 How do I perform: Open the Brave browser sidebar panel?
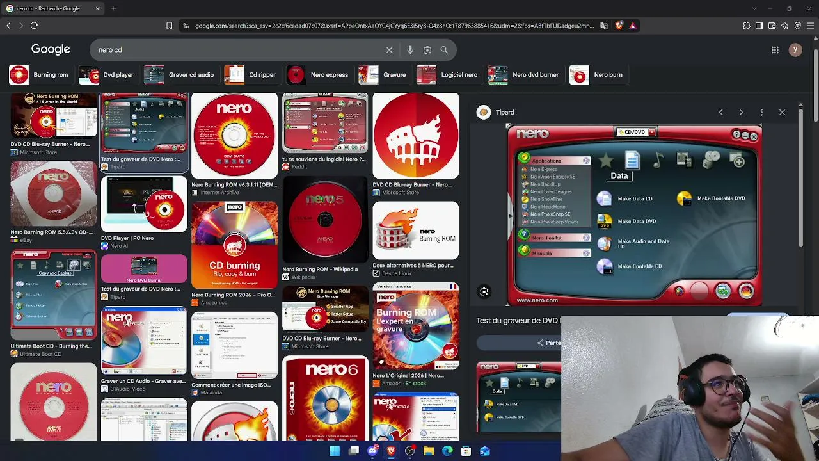pyautogui.click(x=759, y=26)
